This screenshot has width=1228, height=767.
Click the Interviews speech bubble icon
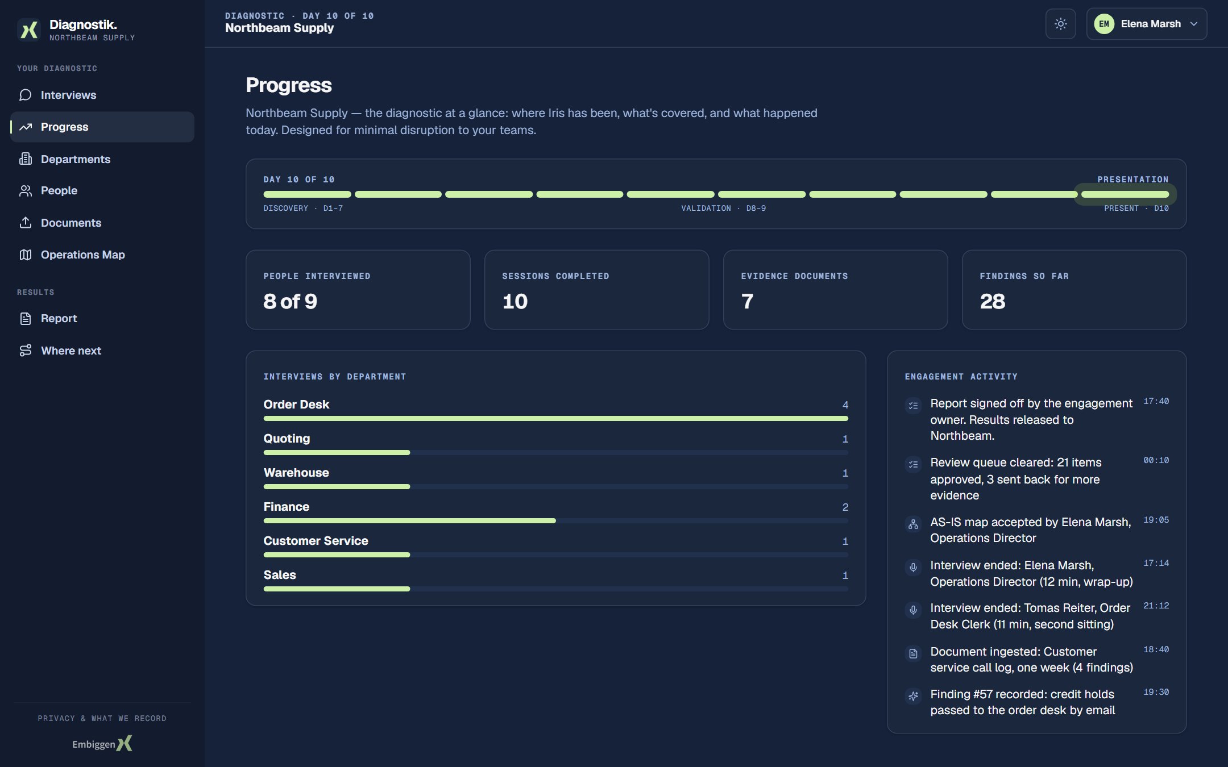pyautogui.click(x=26, y=95)
